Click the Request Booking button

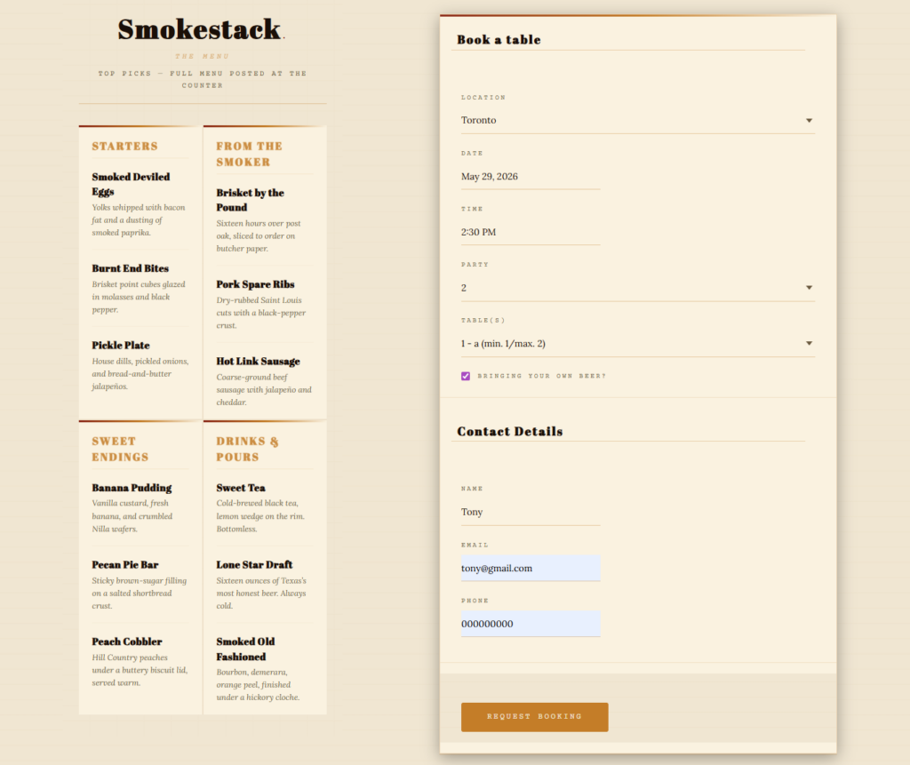coord(534,717)
